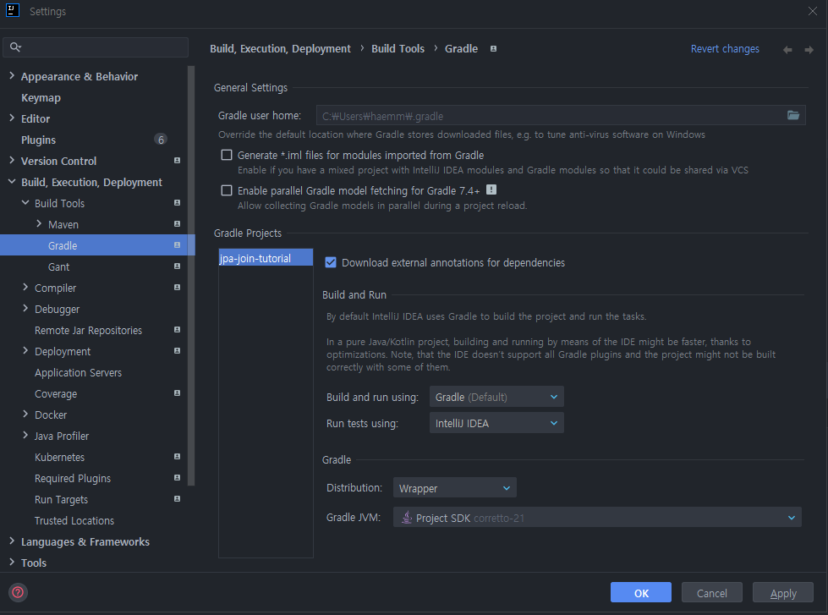The width and height of the screenshot is (828, 615).
Task: Expand the Appearance & Behavior tree node
Action: (x=12, y=76)
